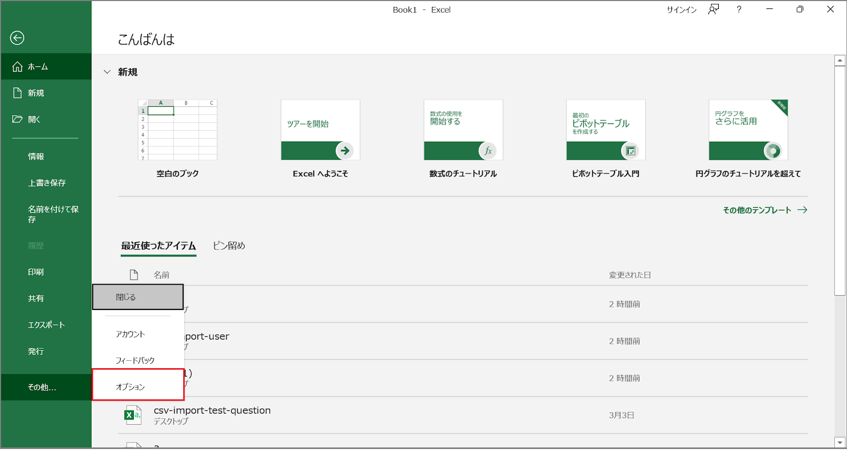Click the scrollbar up arrow
The width and height of the screenshot is (847, 476).
point(840,60)
